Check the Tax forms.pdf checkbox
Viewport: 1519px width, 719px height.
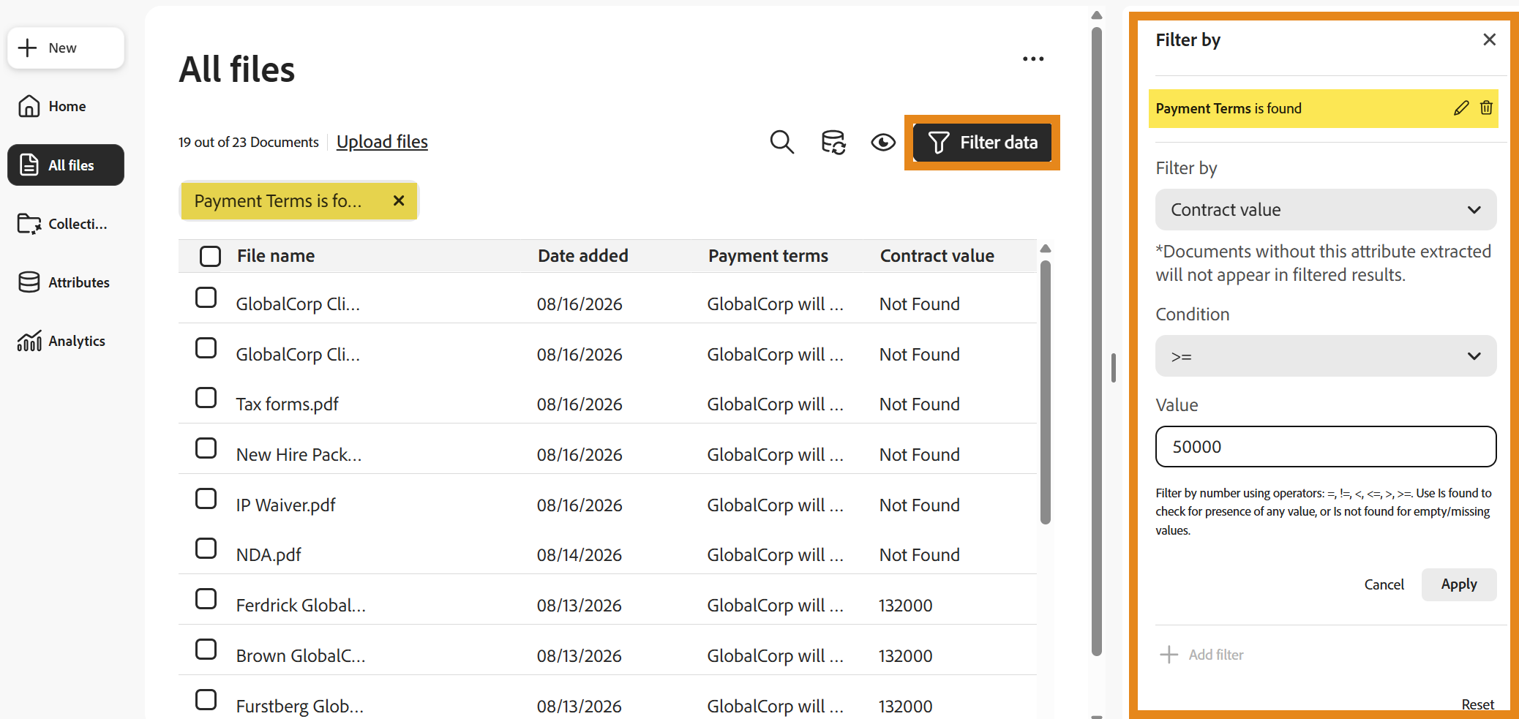coord(206,398)
